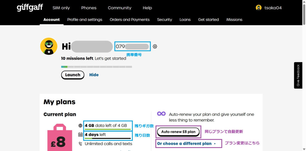Viewport: 306px width, 151px height.
Task: Click the user avatar icon beside tsaka04
Action: tap(258, 8)
